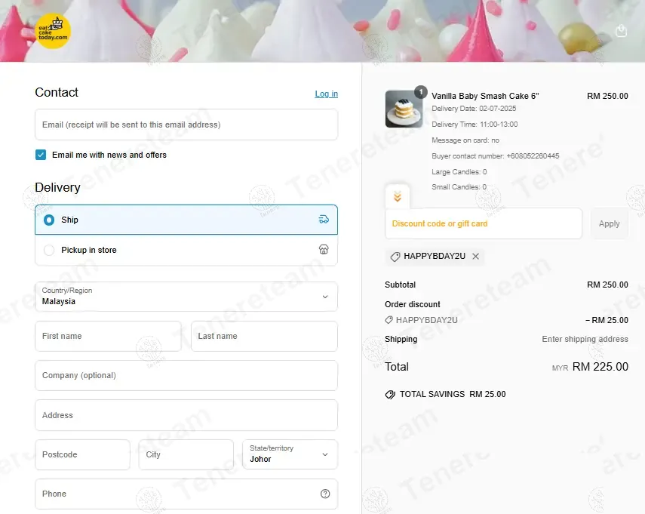The image size is (645, 514).
Task: Select Pickup in store option
Action: click(50, 250)
